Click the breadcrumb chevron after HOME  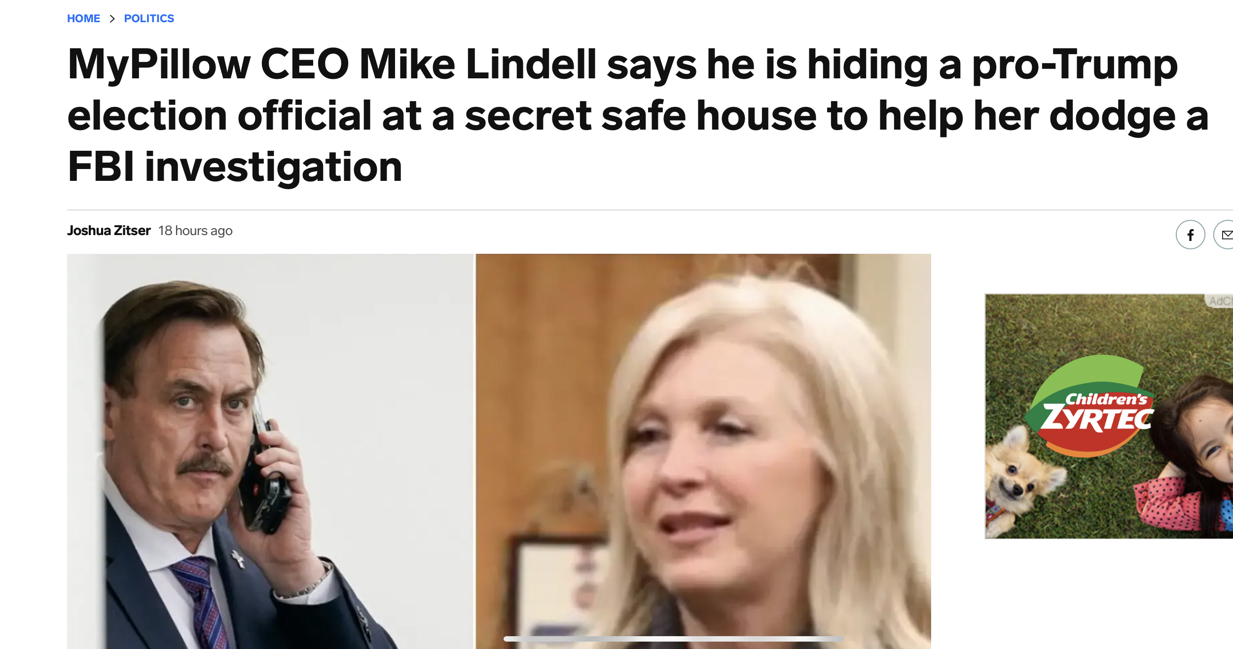(x=112, y=19)
